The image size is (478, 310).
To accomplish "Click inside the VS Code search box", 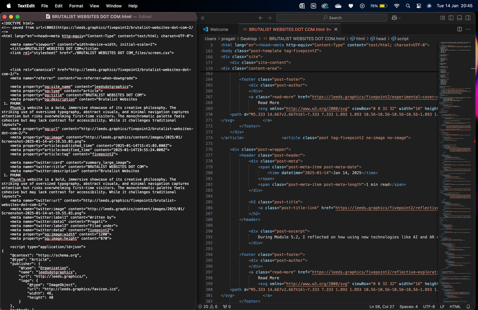I will tap(333, 17).
